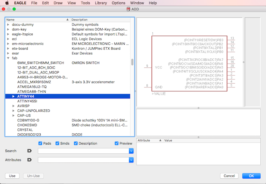Clear the Search field with its X icon
The height and width of the screenshot is (184, 266).
coord(30,151)
